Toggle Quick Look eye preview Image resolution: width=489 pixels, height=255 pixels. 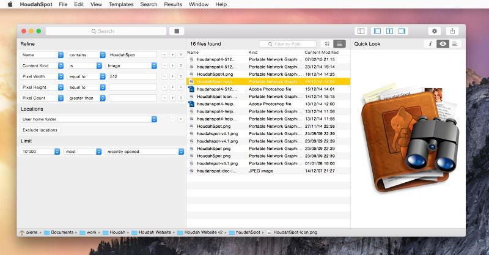coord(443,44)
